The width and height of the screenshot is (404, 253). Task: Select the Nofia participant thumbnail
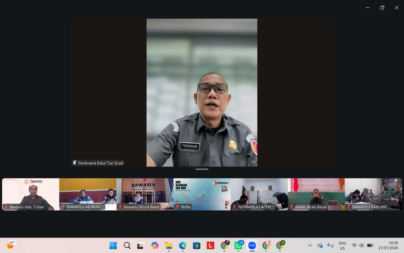pos(202,194)
